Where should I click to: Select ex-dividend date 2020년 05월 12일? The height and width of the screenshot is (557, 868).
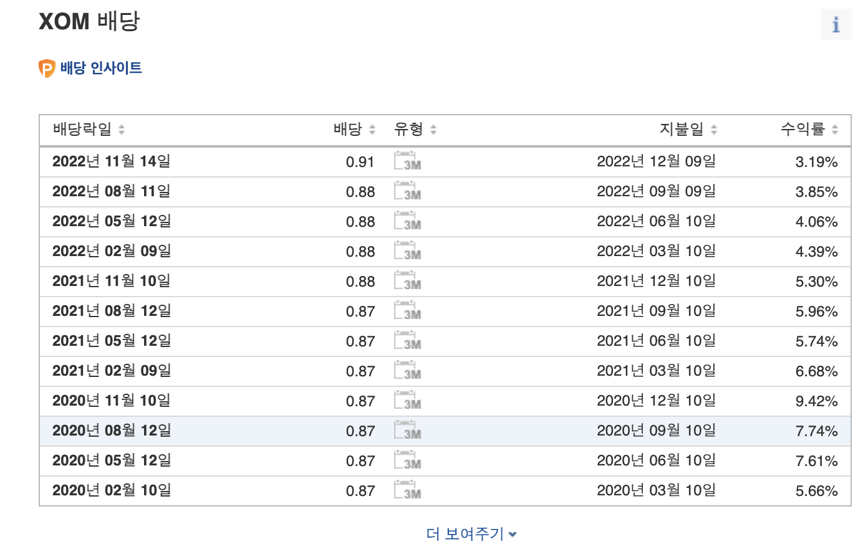(x=112, y=460)
